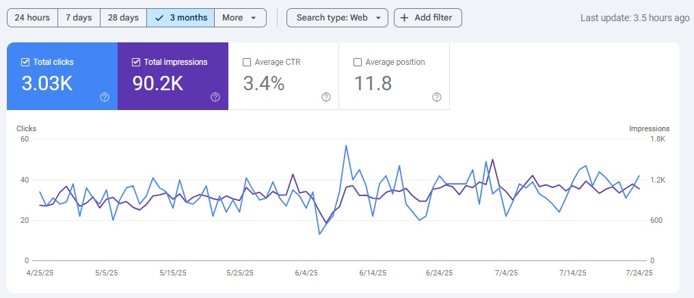Click the 6/4/25 label on chart axis
The width and height of the screenshot is (694, 298).
coord(306,273)
